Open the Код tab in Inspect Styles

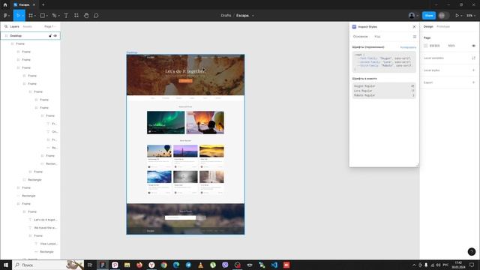(x=377, y=37)
